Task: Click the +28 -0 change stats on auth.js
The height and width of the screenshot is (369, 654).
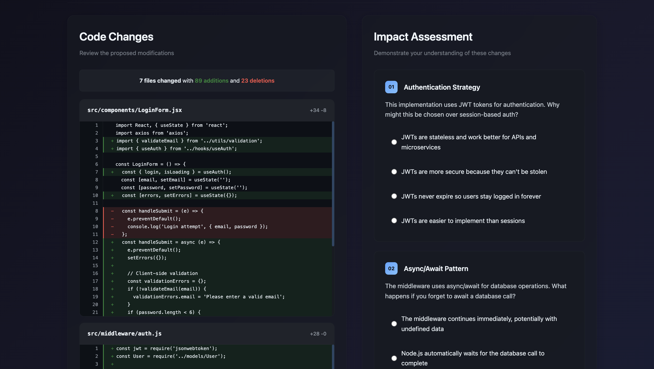Action: click(318, 333)
